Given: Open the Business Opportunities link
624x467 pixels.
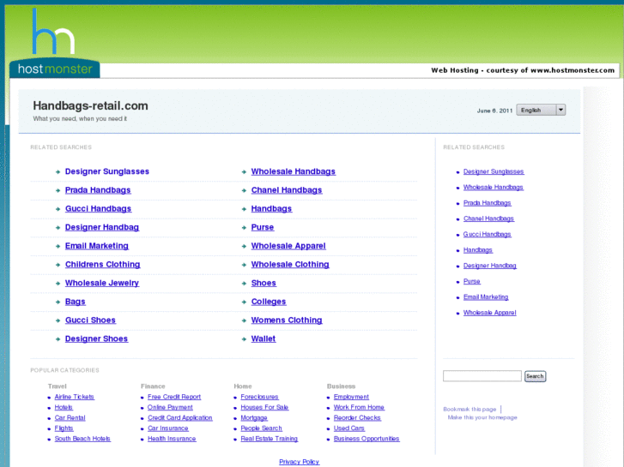Looking at the screenshot, I should 367,439.
